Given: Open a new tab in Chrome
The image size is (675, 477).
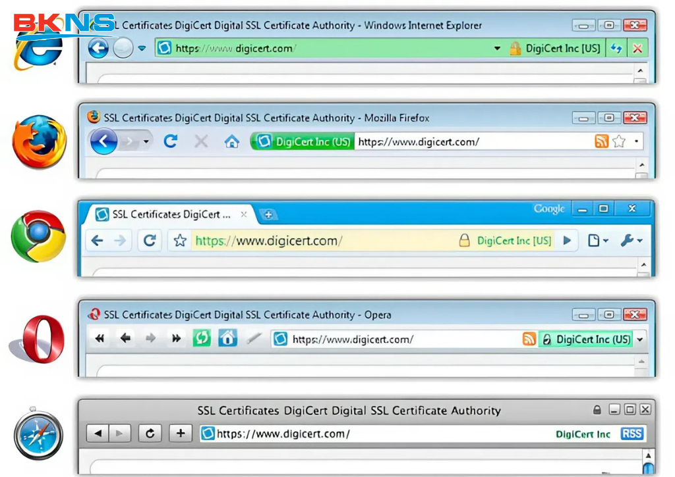Looking at the screenshot, I should tap(268, 214).
